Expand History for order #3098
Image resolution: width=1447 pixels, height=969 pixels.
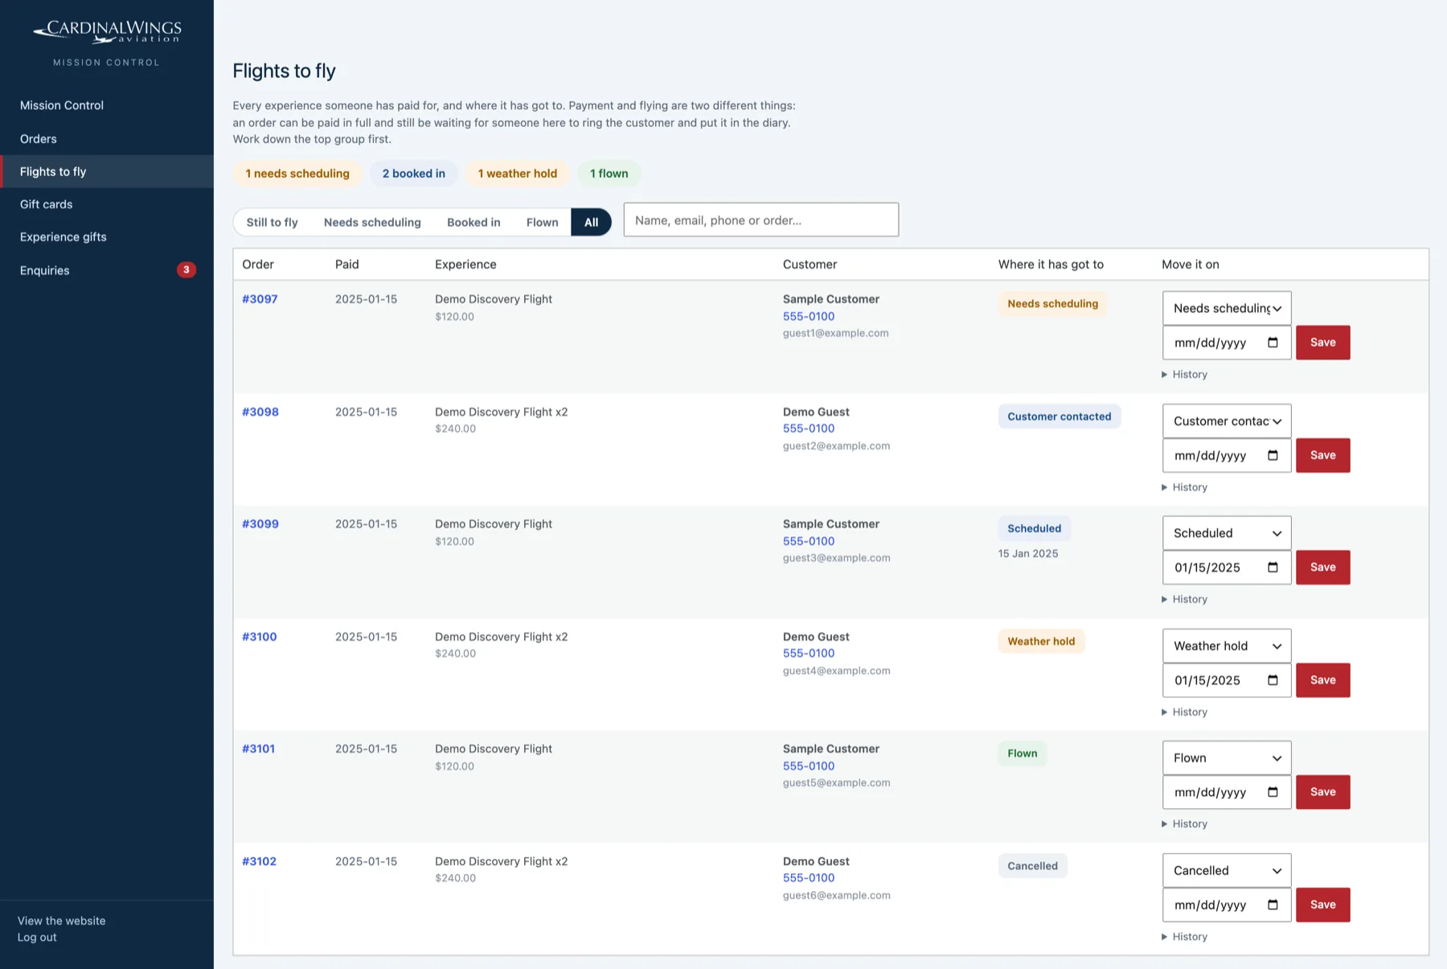point(1184,487)
